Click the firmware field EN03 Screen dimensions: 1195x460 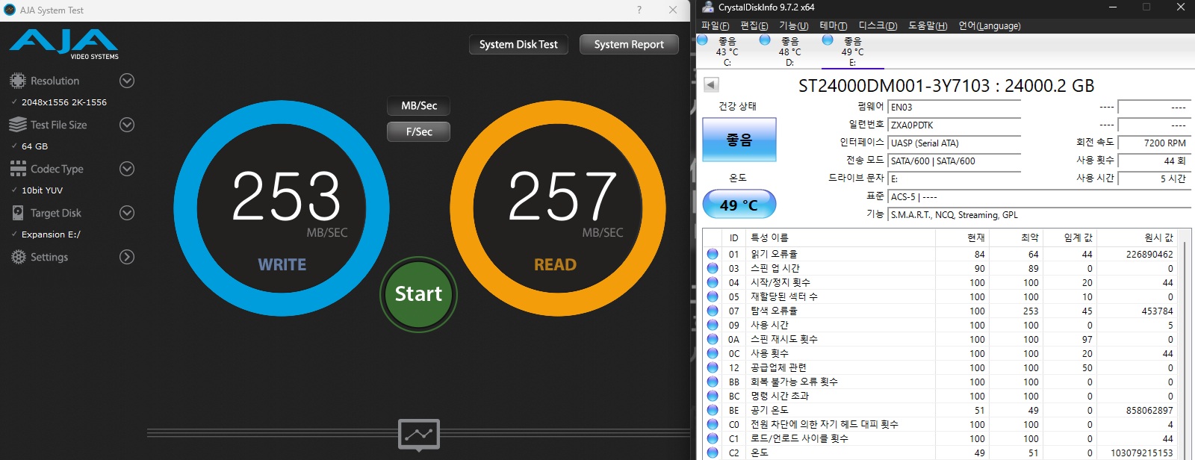(955, 108)
